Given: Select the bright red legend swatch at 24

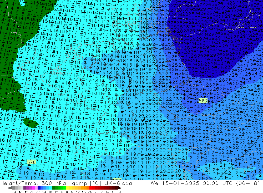Looking at the screenshot, I should point(91,187).
